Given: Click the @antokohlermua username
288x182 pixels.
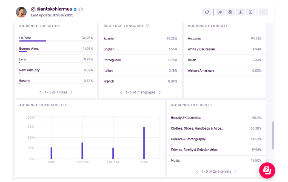Looking at the screenshot, I should pos(53,9).
